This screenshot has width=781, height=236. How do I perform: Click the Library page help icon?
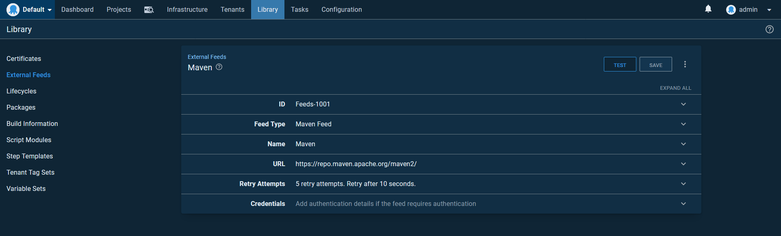(769, 29)
